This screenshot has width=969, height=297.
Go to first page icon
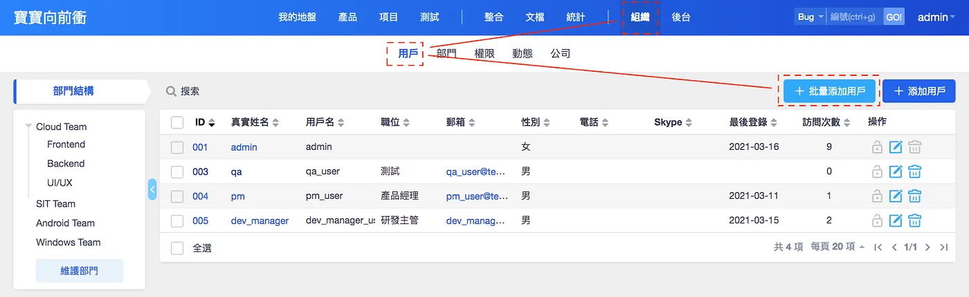coord(878,247)
